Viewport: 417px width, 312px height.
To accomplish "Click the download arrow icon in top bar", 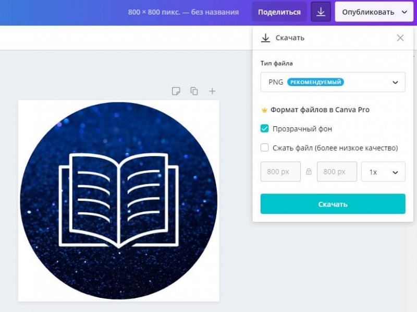I will pyautogui.click(x=321, y=11).
